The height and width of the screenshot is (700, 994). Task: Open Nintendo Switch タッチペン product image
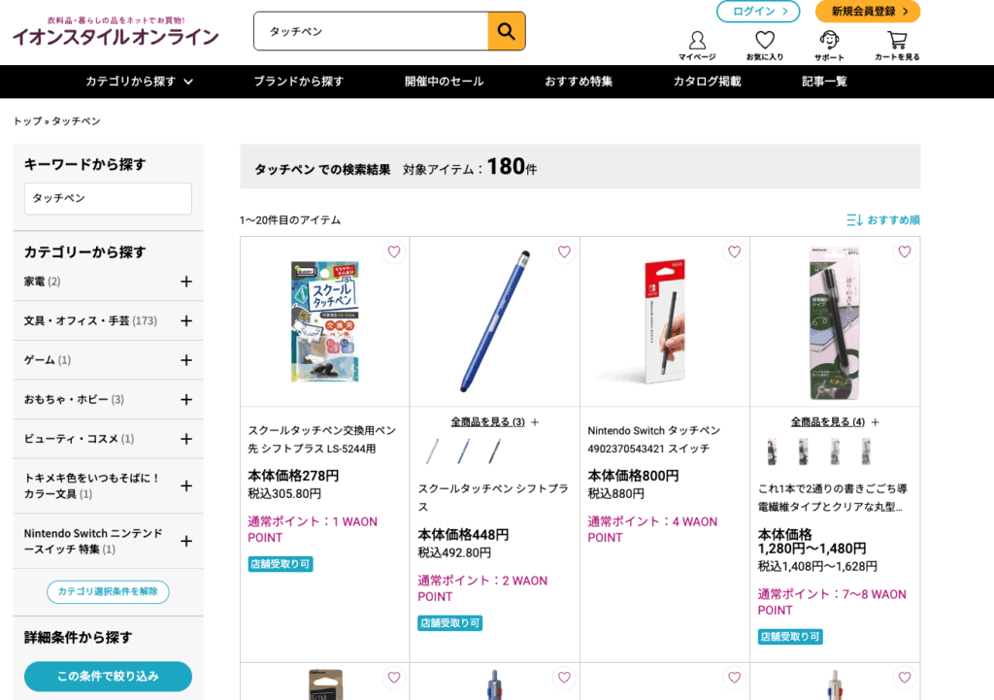pyautogui.click(x=664, y=321)
